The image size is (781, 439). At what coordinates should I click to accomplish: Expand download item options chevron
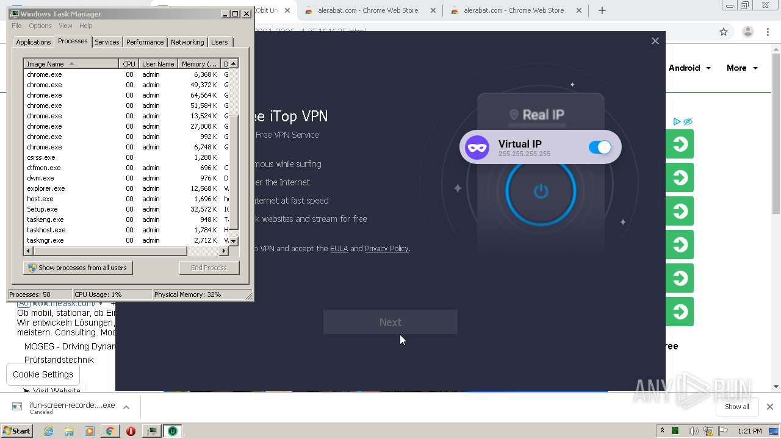click(126, 407)
